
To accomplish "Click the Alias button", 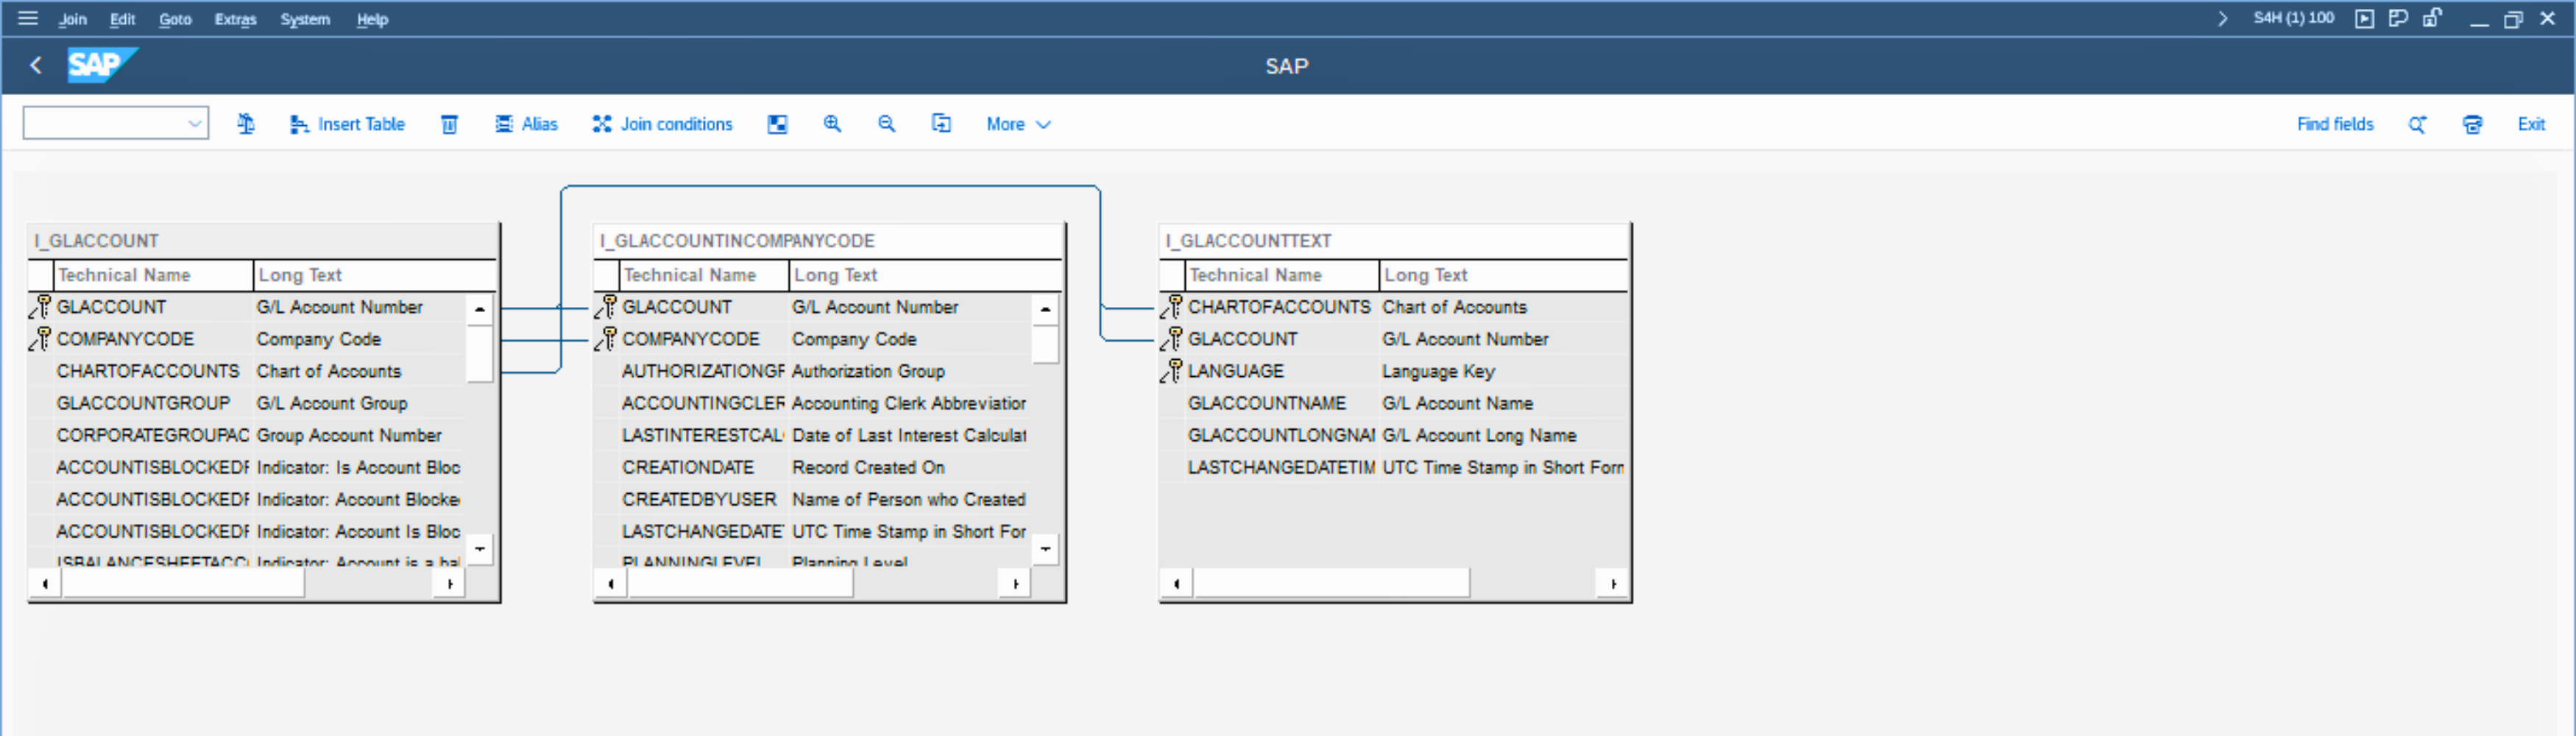I will click(527, 124).
